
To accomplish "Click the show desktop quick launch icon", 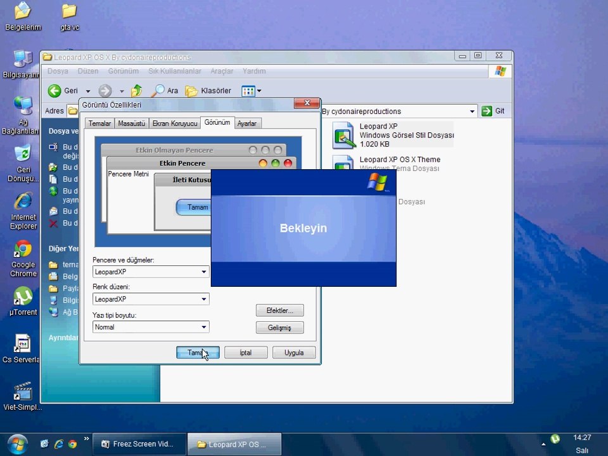I will coord(44,444).
